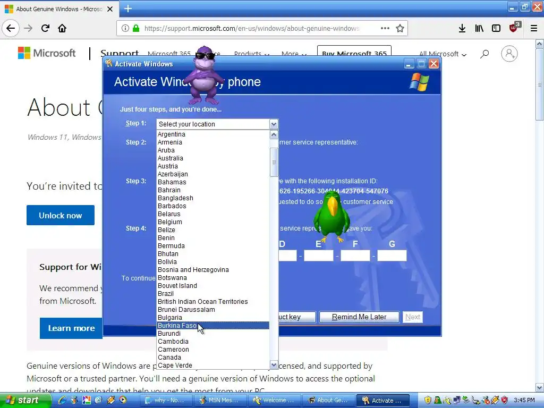This screenshot has height=408, width=544.
Task: Click the Remind Me Later button
Action: click(359, 317)
